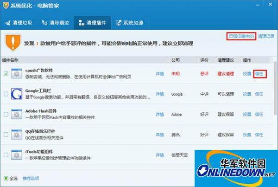
Task: Tick the Adobe Flash控件 checkbox
Action: click(6, 114)
